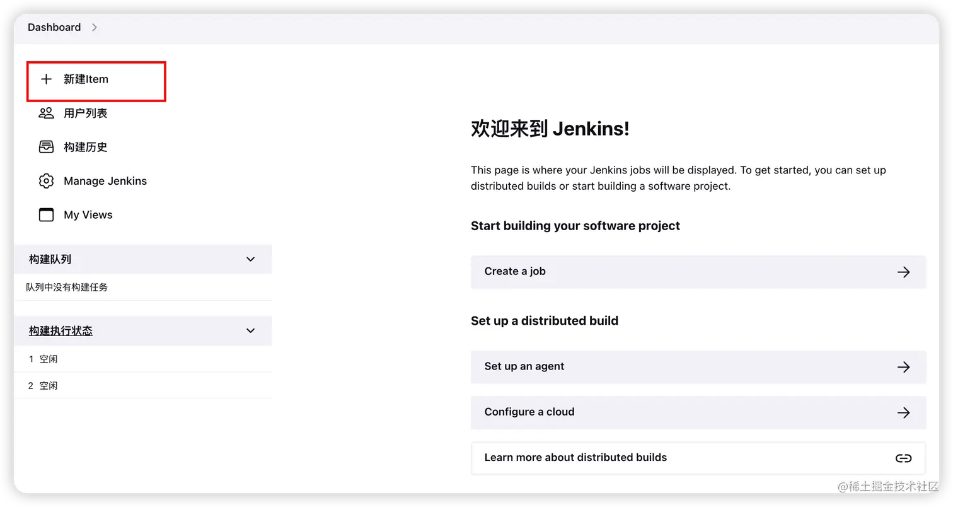Viewport: 953px width, 507px height.
Task: Click the inbox icon beside 构建历史
Action: pos(46,147)
